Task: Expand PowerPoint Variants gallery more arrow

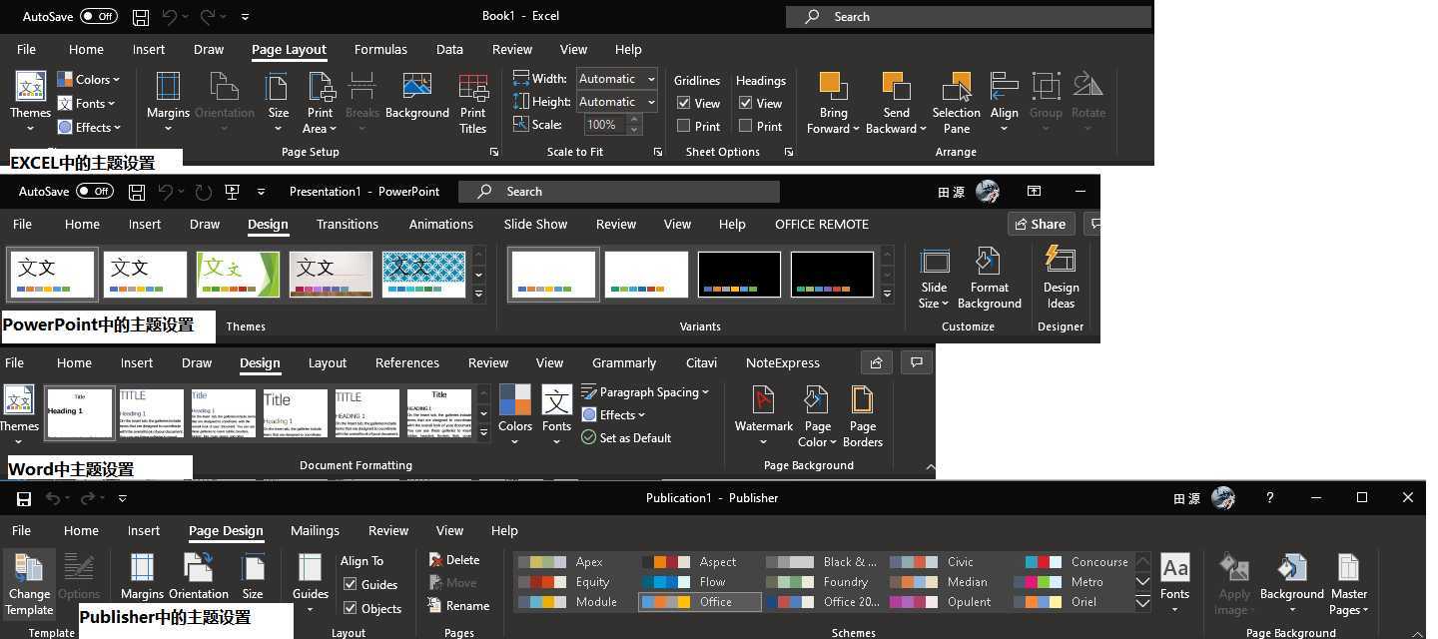Action: (887, 294)
